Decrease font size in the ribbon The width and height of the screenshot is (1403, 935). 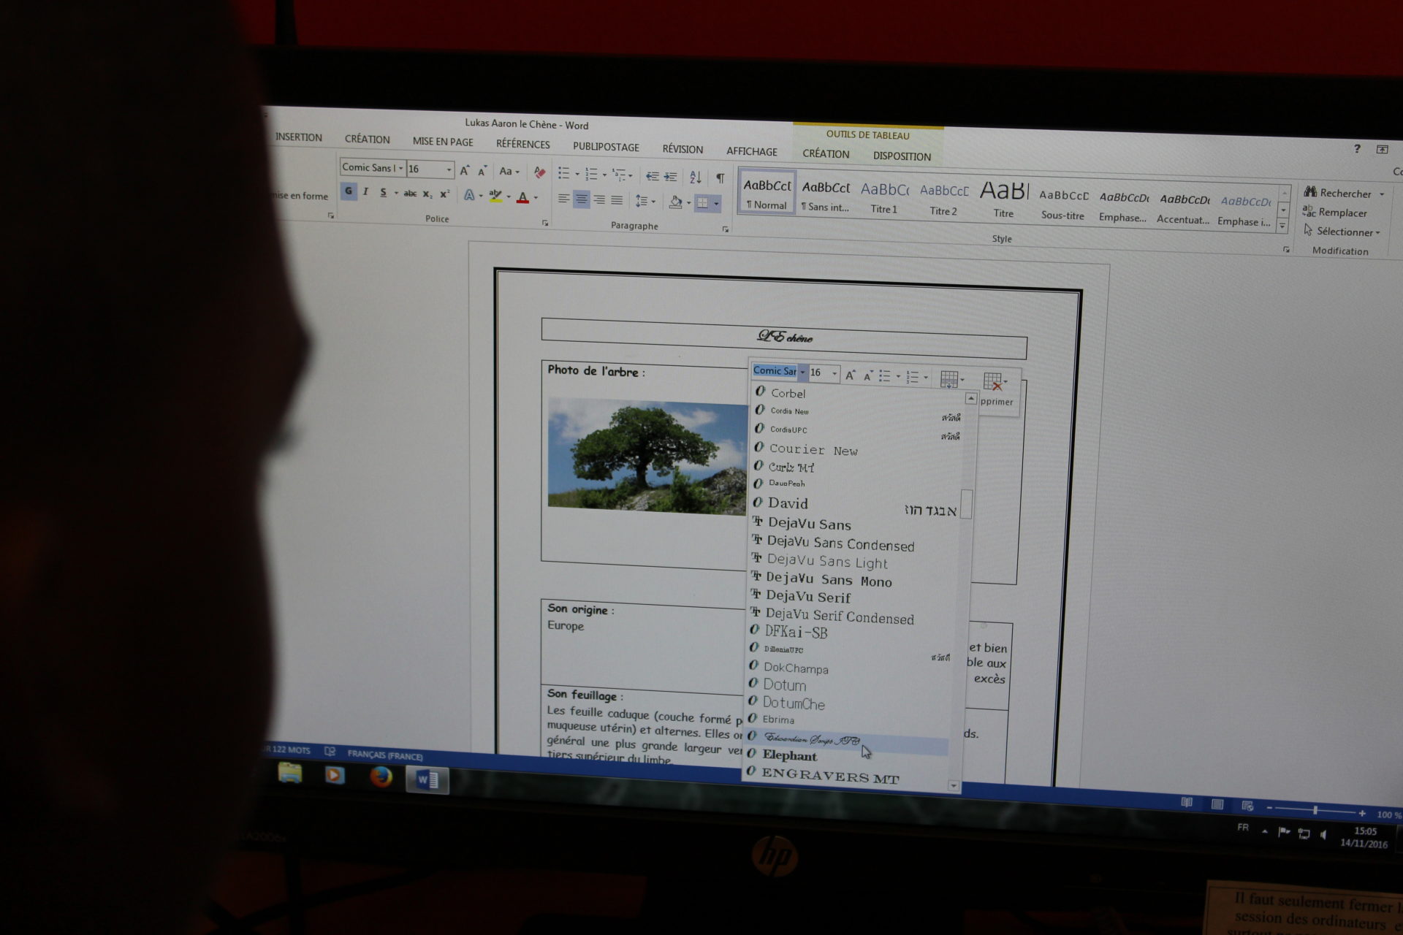[482, 172]
